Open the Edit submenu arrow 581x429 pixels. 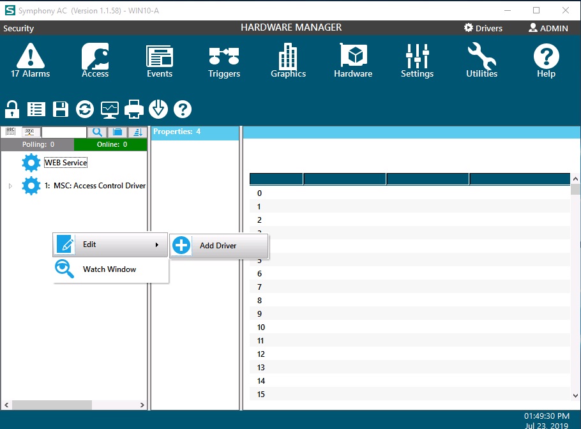point(157,245)
